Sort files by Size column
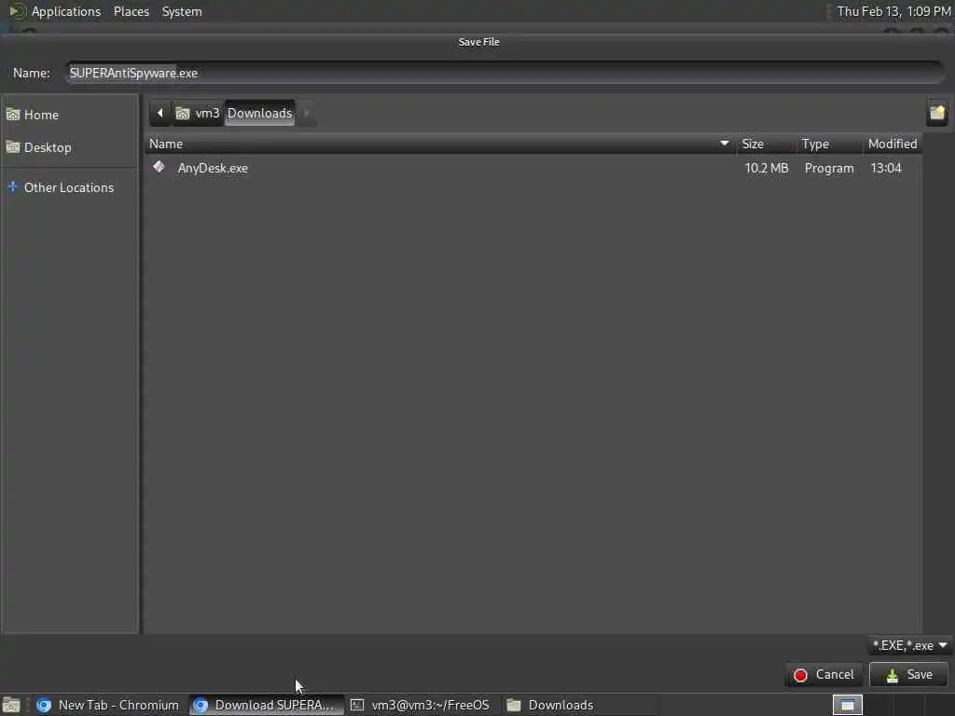Viewport: 955px width, 716px height. 765,144
